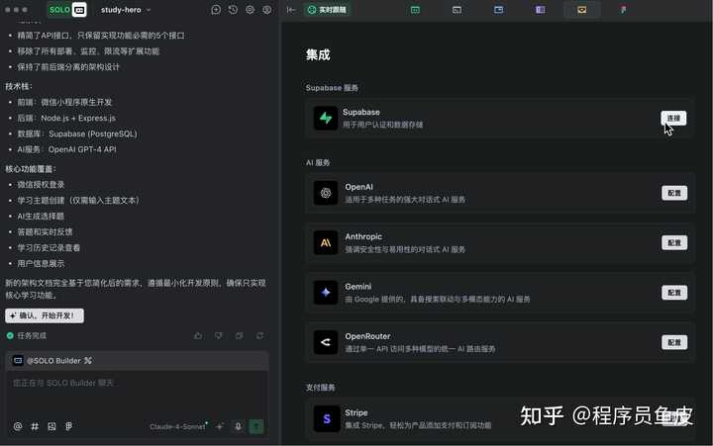Viewport: 713px width, 446px height.
Task: Give thumbs down to the response
Action: [219, 335]
